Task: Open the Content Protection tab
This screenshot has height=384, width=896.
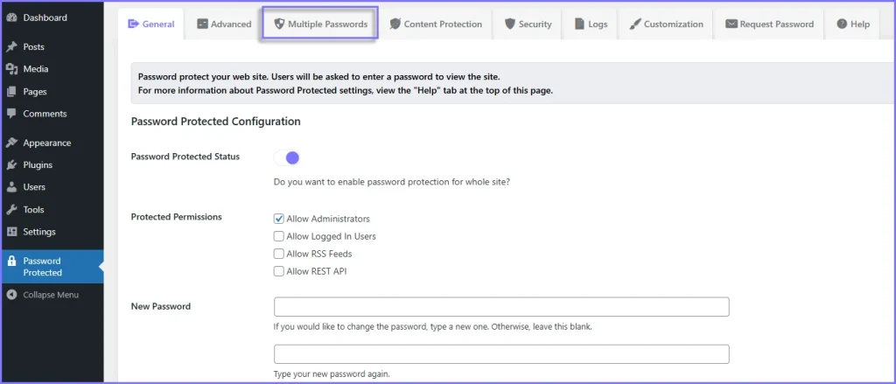Action: 436,24
